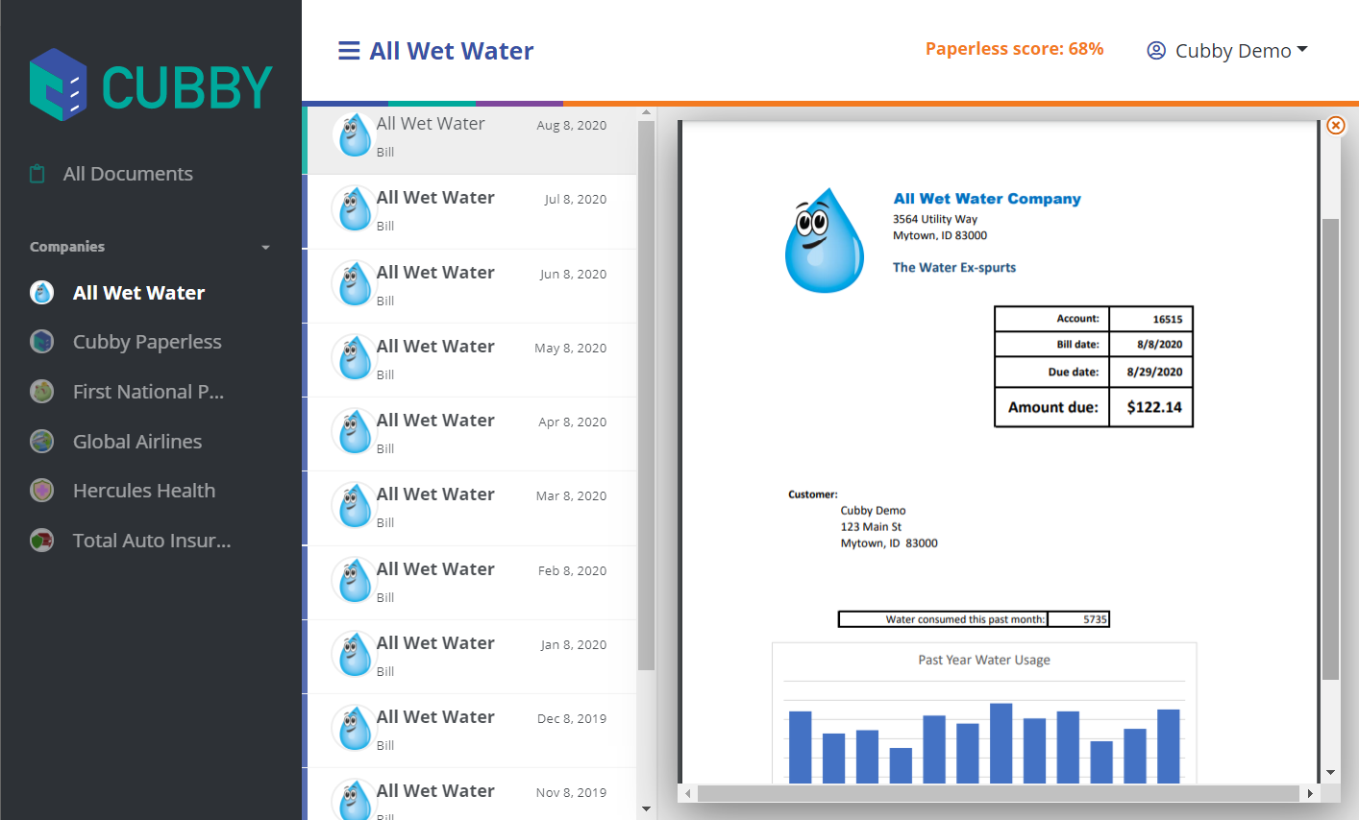
Task: Open the bill dated Mar 8, 2020
Action: click(x=471, y=508)
